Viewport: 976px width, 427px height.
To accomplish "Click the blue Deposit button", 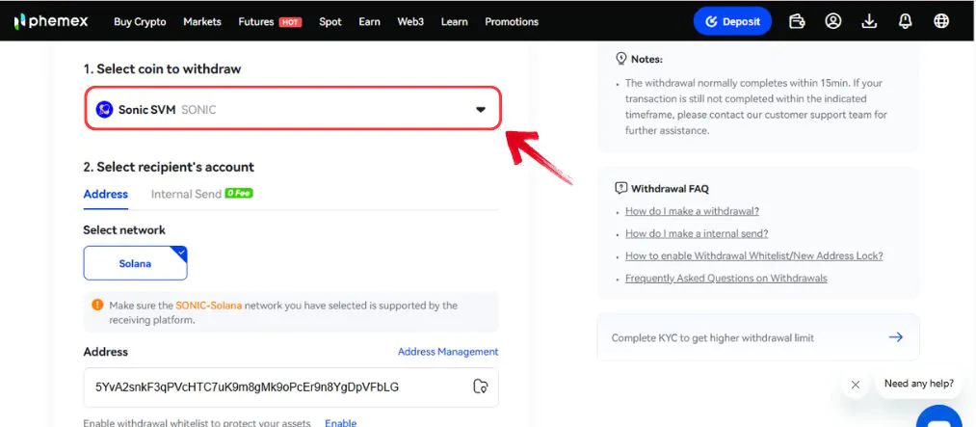I will point(732,21).
